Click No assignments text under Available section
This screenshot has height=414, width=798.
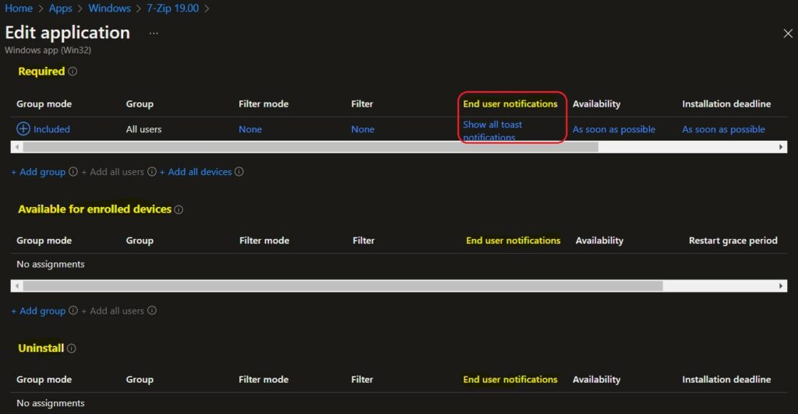51,264
